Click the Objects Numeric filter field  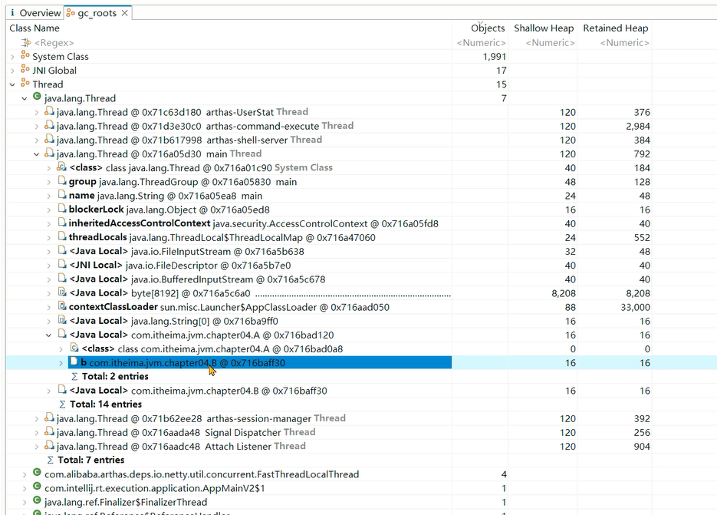pos(482,43)
